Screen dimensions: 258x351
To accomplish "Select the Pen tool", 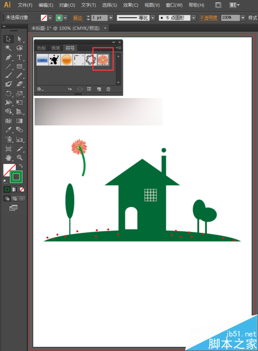I will (8, 57).
